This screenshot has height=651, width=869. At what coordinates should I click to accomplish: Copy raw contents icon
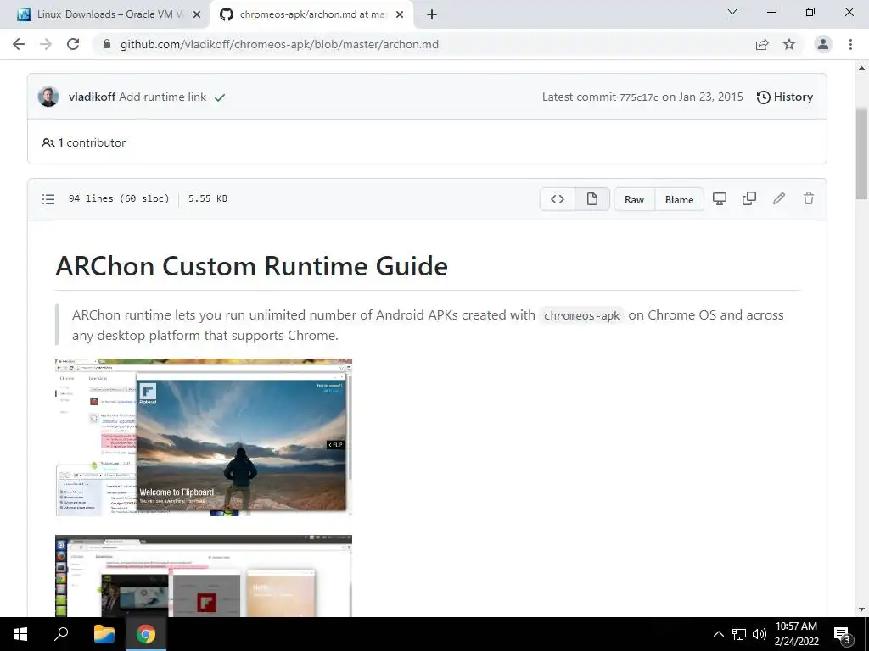[x=749, y=198]
